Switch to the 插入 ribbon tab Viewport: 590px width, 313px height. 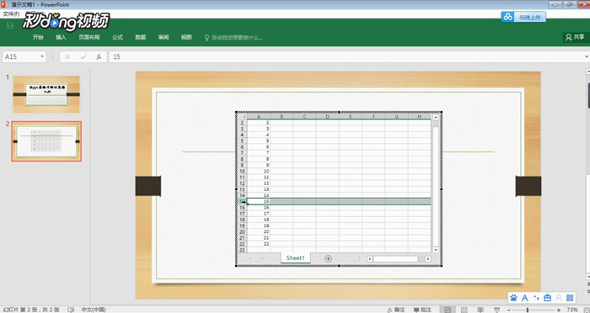(x=61, y=37)
